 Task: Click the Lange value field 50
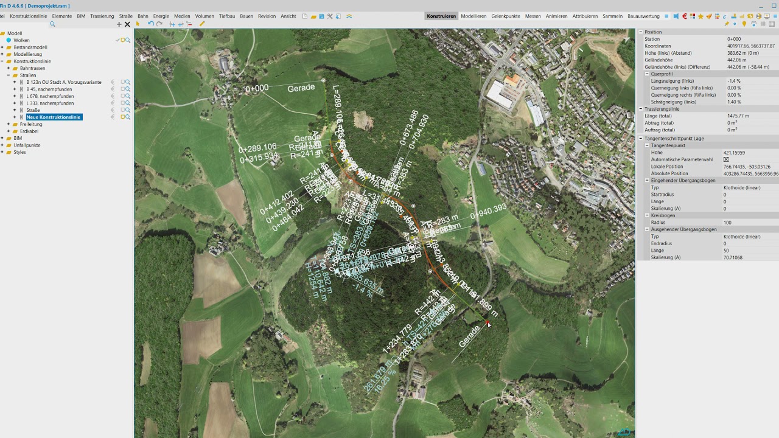point(750,251)
